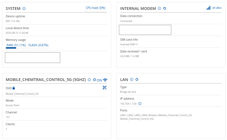Click device uptime value 00h 11m 40s
The height and width of the screenshot is (140, 227).
[13, 21]
